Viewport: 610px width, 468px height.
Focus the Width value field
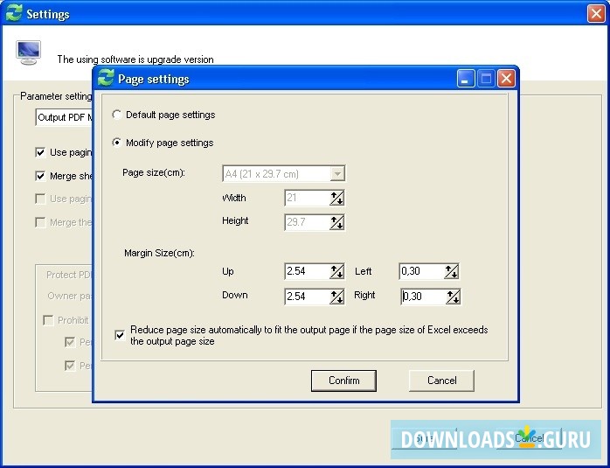(x=308, y=199)
